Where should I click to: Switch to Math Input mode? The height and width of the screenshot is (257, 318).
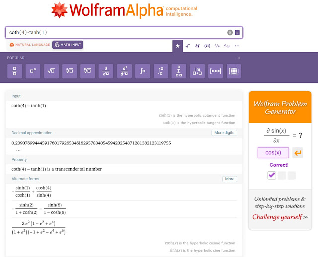[x=68, y=45]
